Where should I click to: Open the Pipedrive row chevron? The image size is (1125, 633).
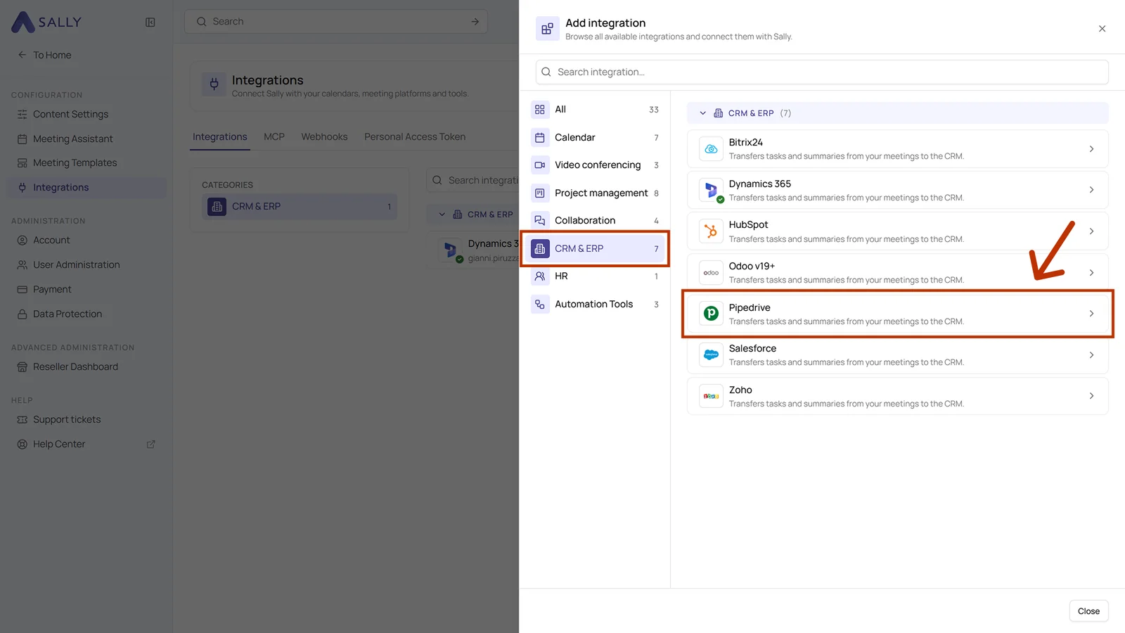1091,314
